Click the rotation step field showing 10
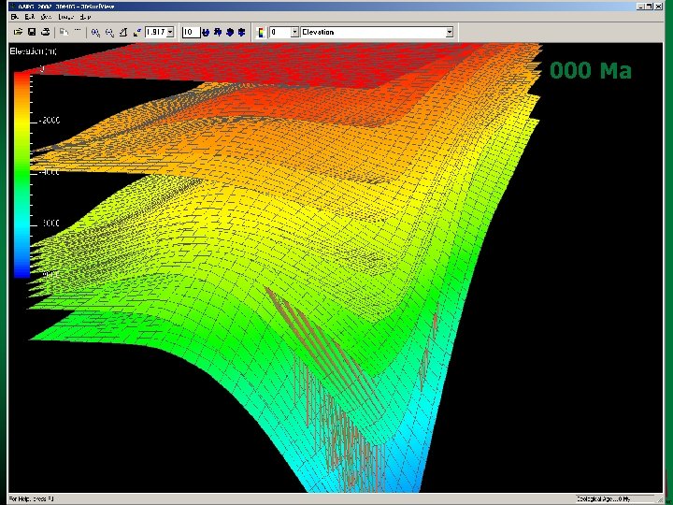The image size is (673, 505). [x=190, y=32]
